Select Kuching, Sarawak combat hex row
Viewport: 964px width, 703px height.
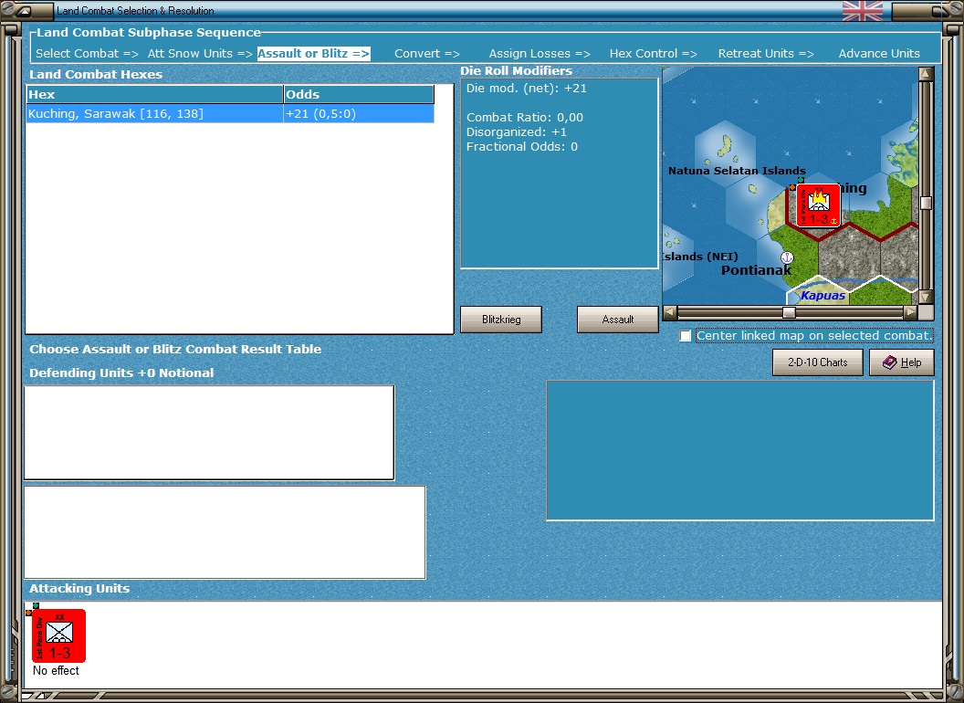[x=230, y=114]
